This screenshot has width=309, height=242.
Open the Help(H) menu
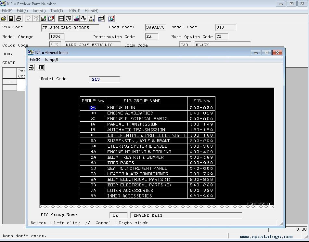click(x=91, y=11)
